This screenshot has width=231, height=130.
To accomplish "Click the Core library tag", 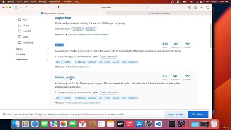I will 78,29.
